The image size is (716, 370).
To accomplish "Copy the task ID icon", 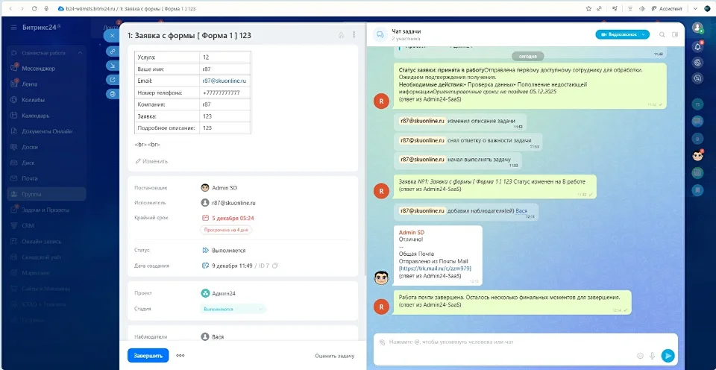I will tap(275, 266).
